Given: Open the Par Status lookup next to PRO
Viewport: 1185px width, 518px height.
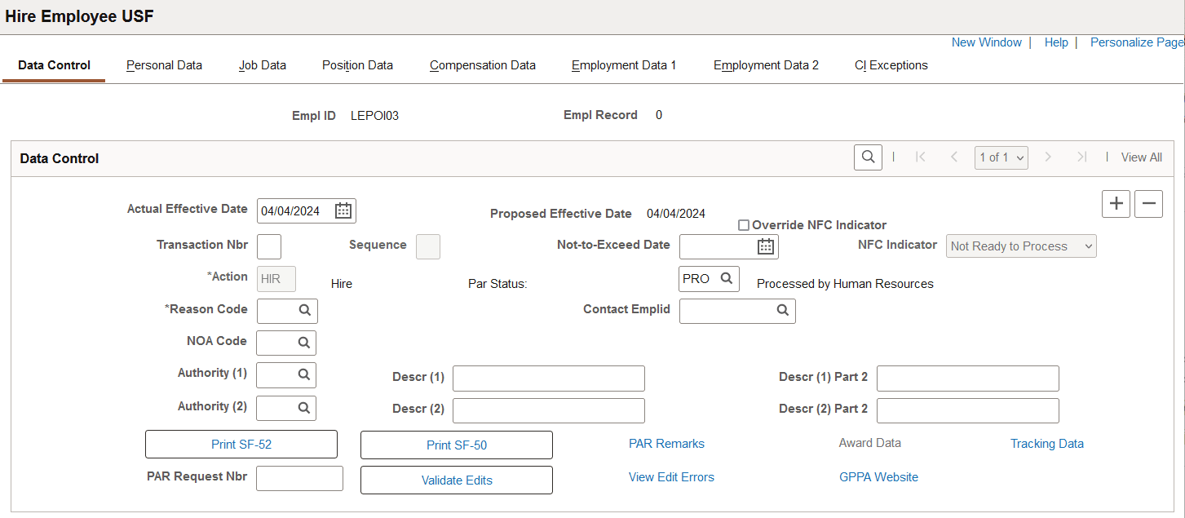Looking at the screenshot, I should click(x=728, y=278).
